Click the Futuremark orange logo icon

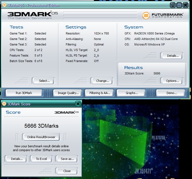click(146, 15)
